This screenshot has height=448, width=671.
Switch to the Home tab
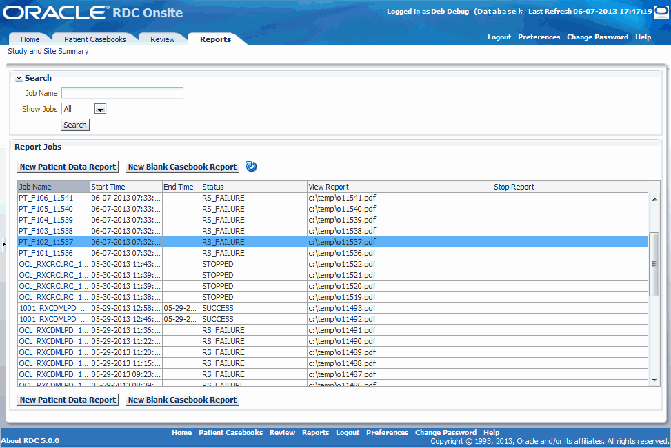point(29,39)
